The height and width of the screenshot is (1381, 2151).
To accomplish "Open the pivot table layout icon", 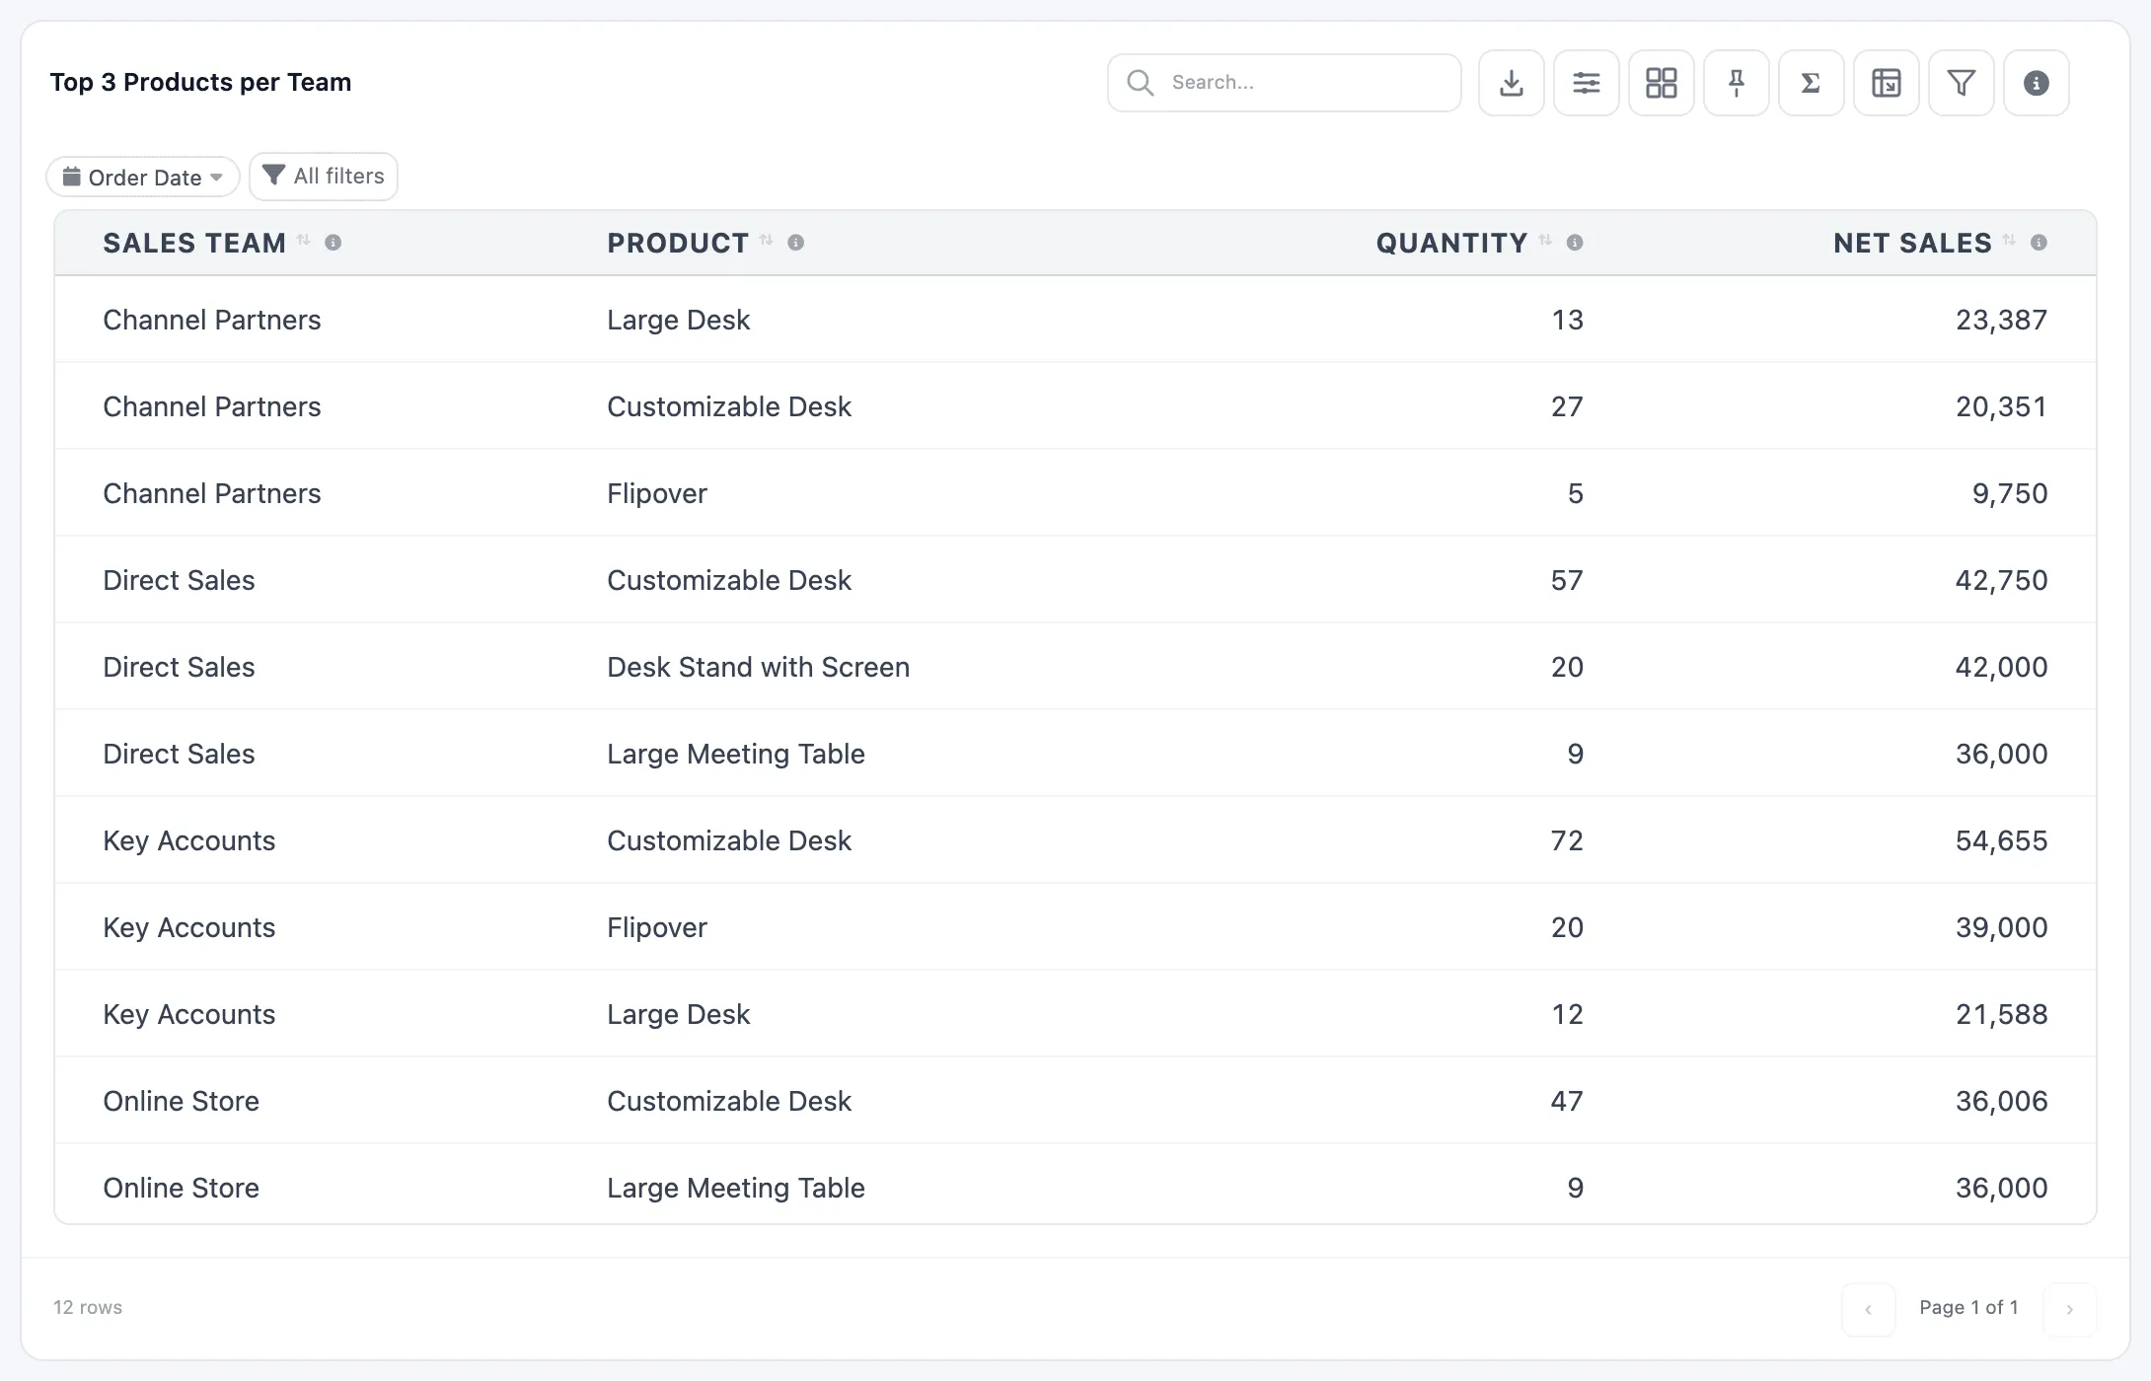I will click(x=1886, y=83).
